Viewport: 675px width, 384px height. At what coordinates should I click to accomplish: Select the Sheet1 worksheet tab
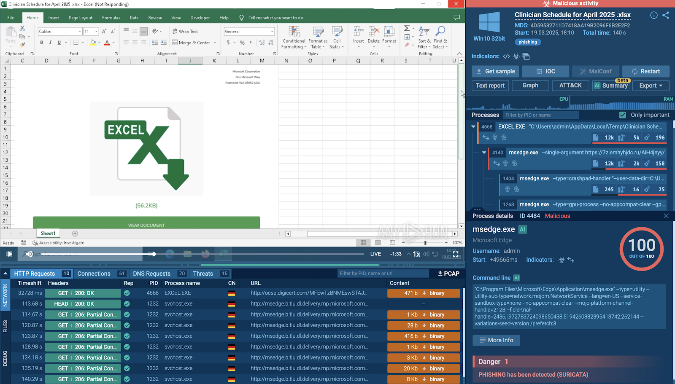coord(48,234)
